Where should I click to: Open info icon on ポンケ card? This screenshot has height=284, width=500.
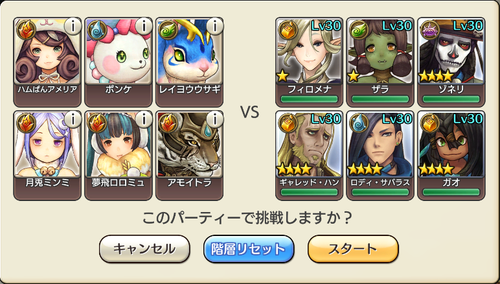click(144, 27)
